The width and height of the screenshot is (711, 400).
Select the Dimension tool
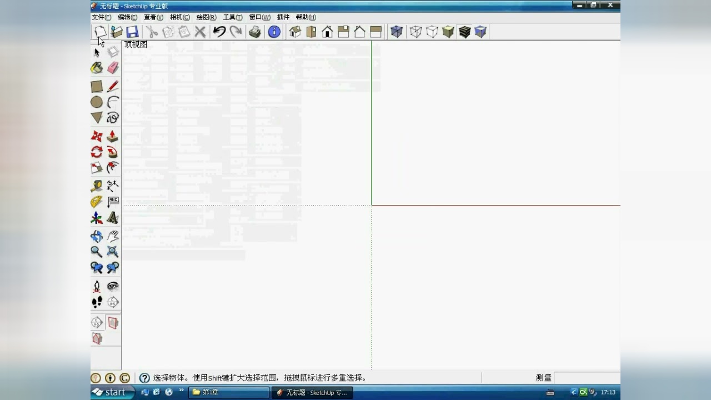click(113, 186)
